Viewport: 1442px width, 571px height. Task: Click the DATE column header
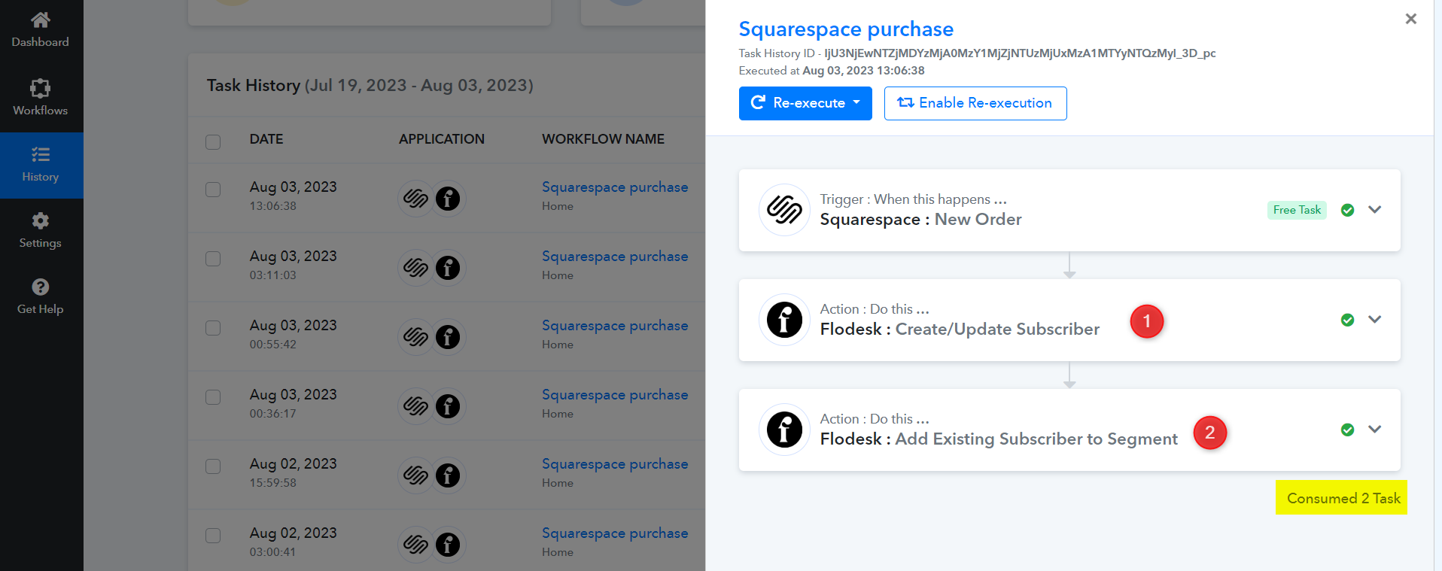pos(266,139)
